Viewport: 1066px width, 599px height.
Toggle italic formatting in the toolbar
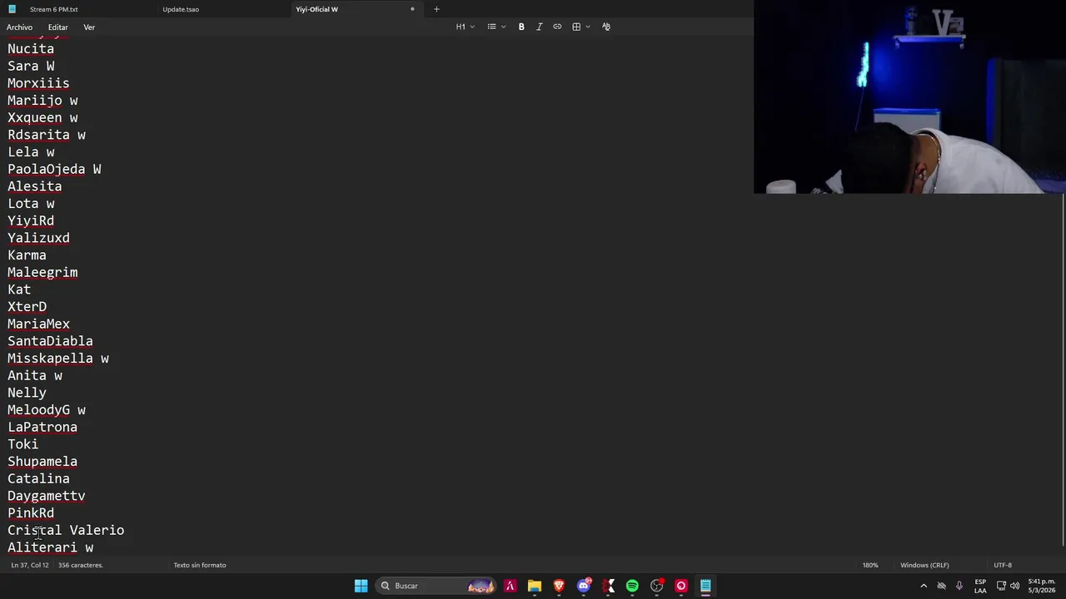(x=540, y=27)
